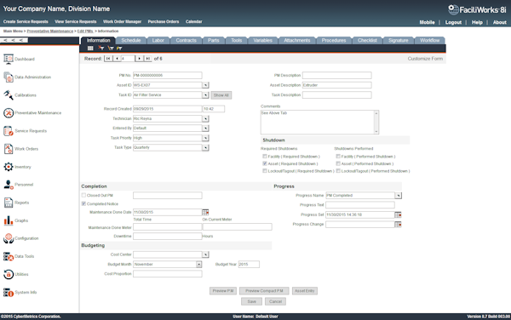The width and height of the screenshot is (511, 320).
Task: Open the Calibrations sidebar icon
Action: pos(9,95)
